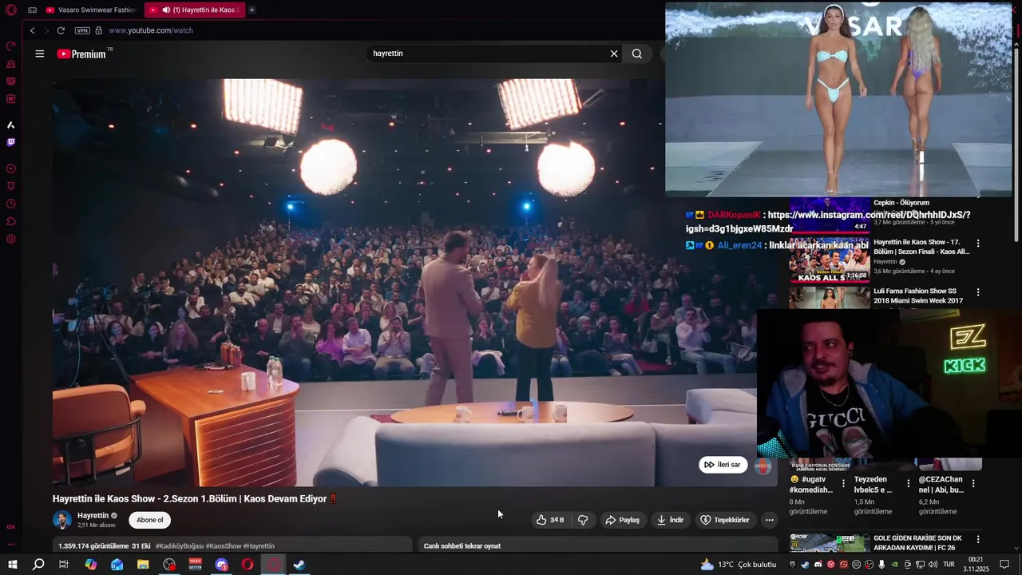Open YouTube hamburger guide menu
The width and height of the screenshot is (1022, 575).
39,54
